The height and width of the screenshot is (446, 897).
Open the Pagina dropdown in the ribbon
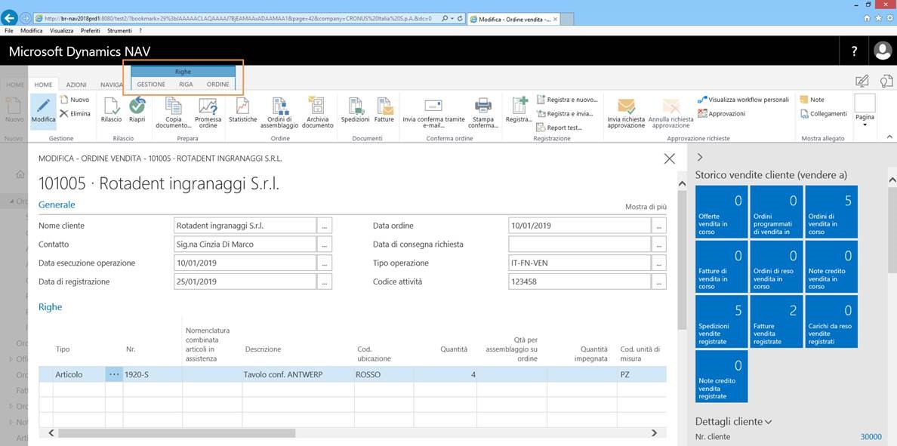coord(865,112)
